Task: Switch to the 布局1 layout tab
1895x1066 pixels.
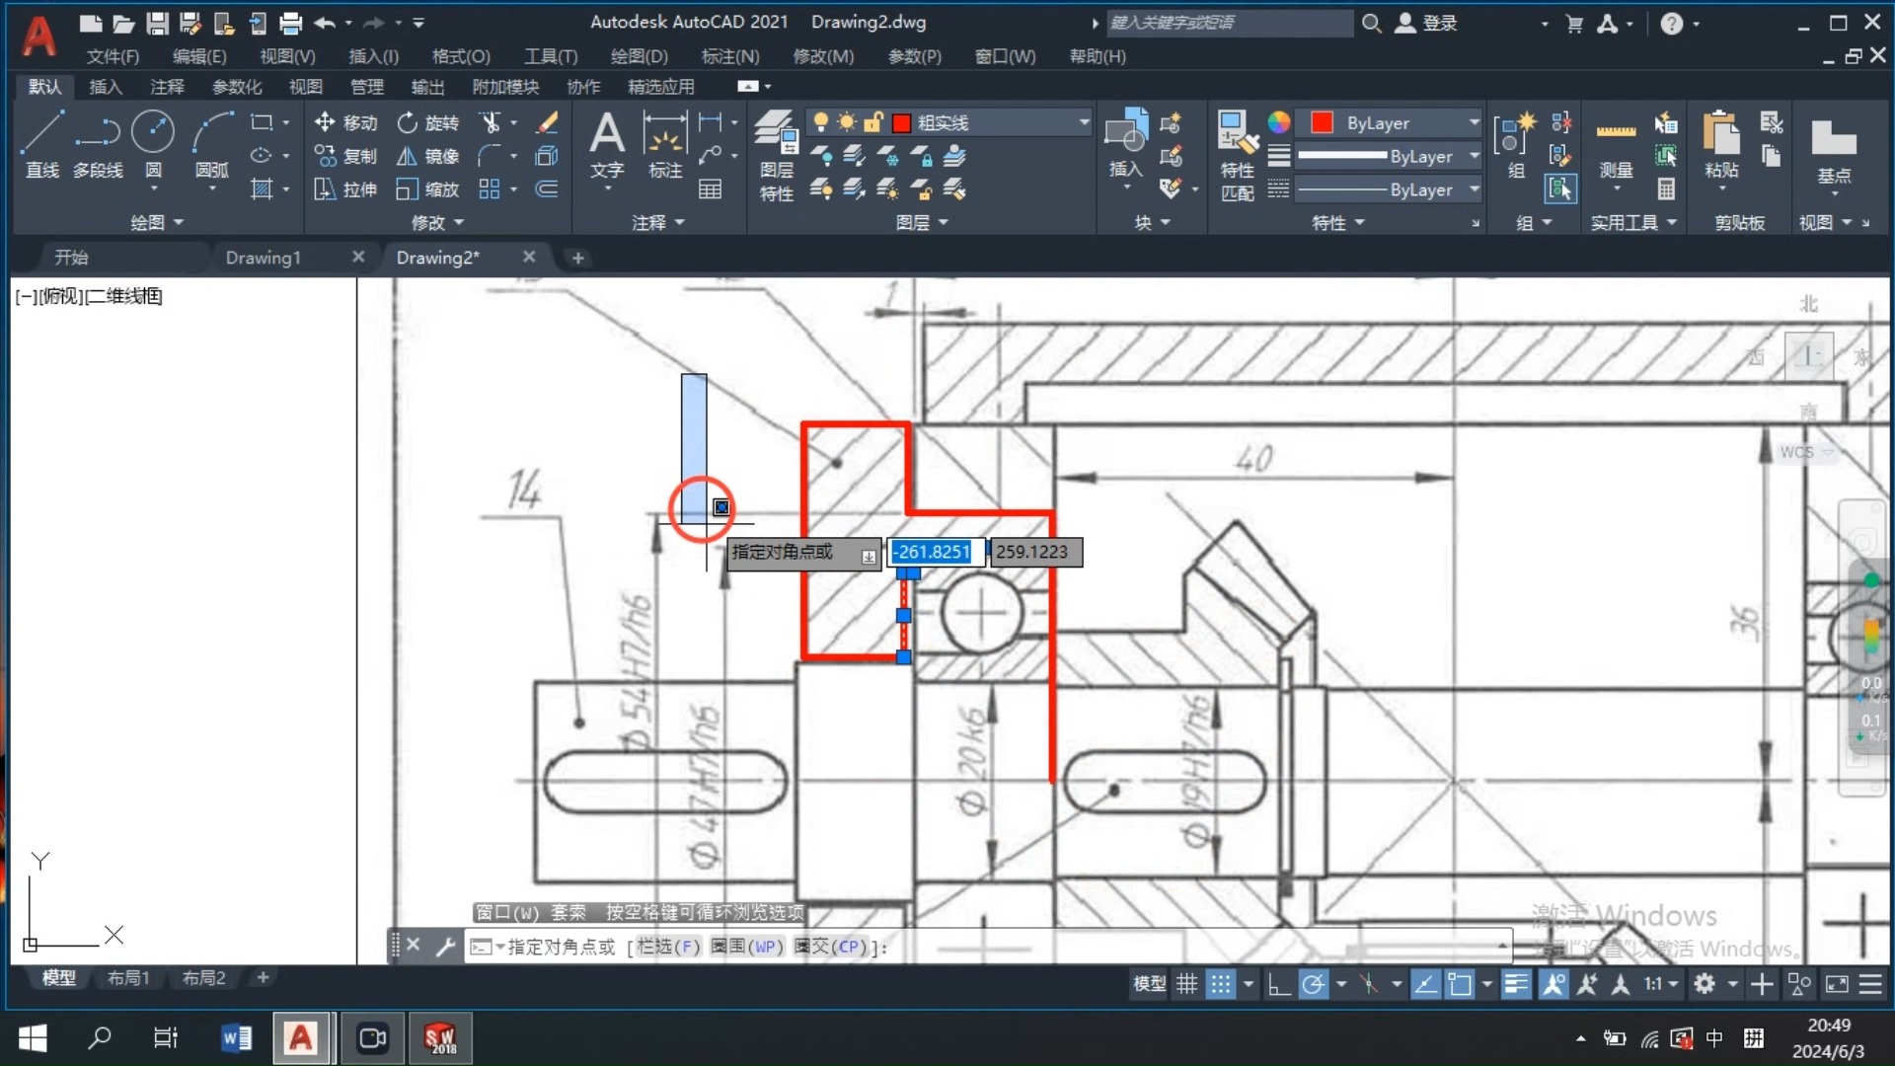Action: pyautogui.click(x=128, y=978)
